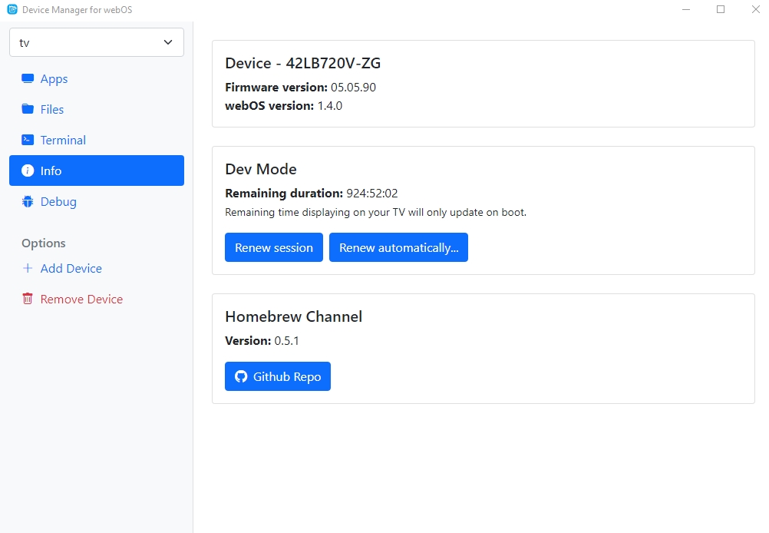
Task: Select the highlighted Info sidebar item
Action: tap(96, 170)
